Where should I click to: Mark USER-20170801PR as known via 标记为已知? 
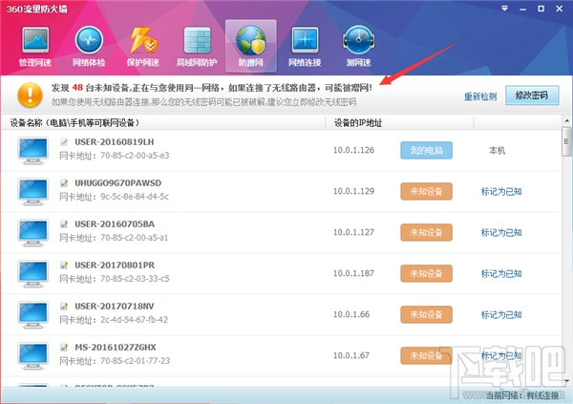(501, 274)
